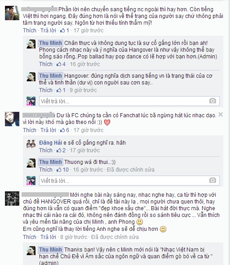The height and width of the screenshot is (265, 230).
Task: View 2 likes on Đăng Hải's reply
Action: click(61, 150)
